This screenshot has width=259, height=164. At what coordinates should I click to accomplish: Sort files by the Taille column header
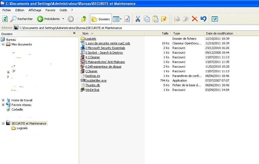click(165, 33)
